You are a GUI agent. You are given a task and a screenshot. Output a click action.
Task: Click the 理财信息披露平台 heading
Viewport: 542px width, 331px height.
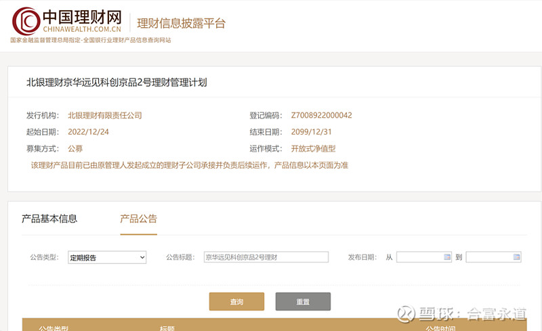click(182, 23)
